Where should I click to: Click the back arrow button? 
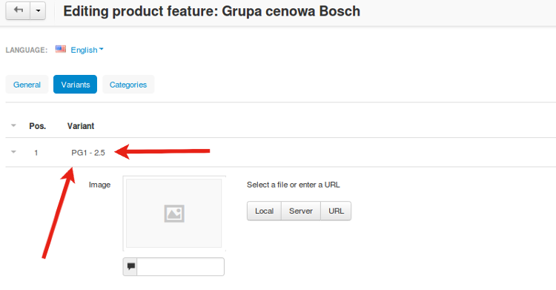18,10
